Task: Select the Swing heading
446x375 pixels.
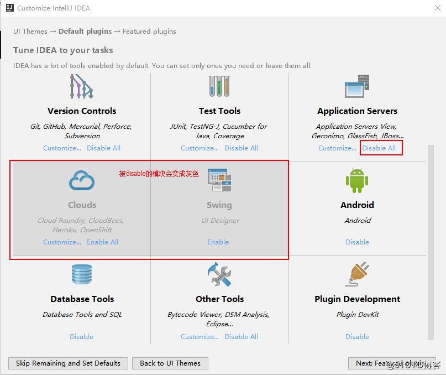Action: pyautogui.click(x=219, y=205)
